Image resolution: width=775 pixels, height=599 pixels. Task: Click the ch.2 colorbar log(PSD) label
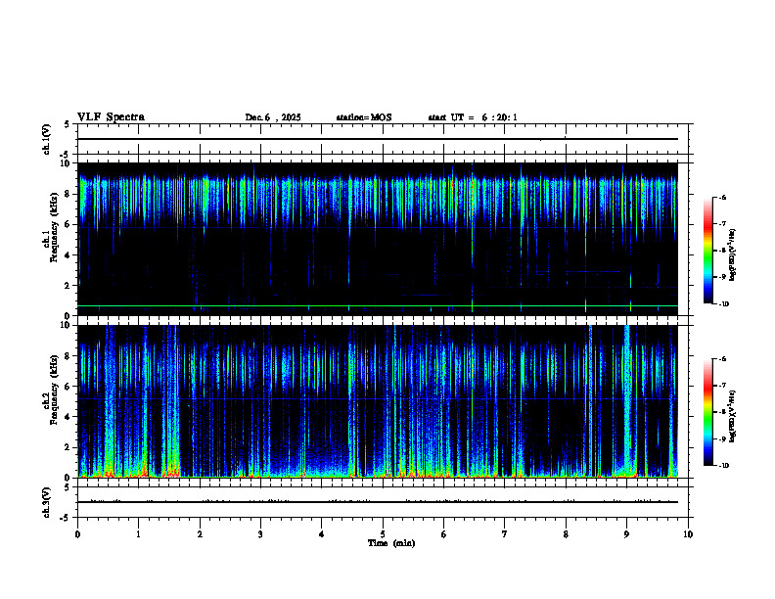pyautogui.click(x=733, y=417)
